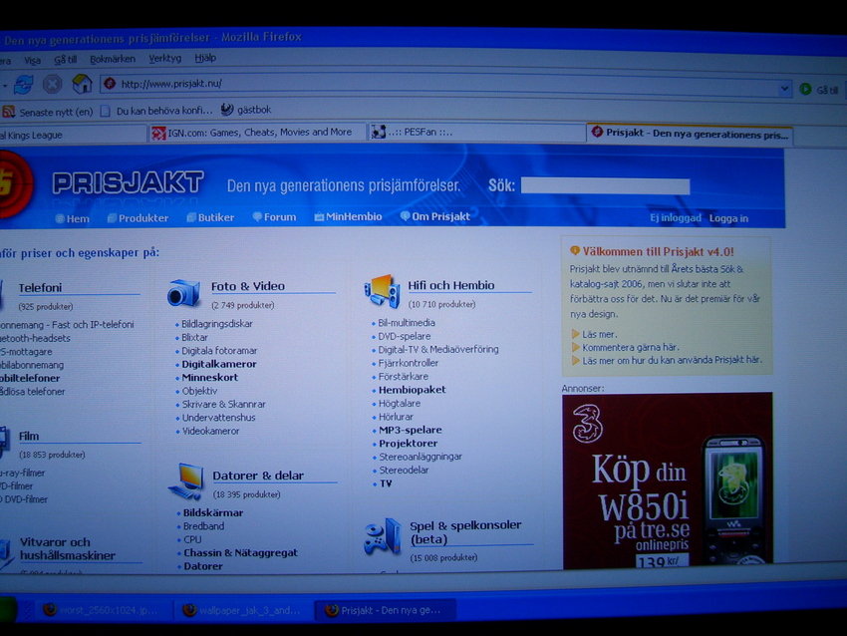Switch to the wallpaper_jak_3 taskbar button
Viewport: 847px width, 636px height.
(x=242, y=611)
